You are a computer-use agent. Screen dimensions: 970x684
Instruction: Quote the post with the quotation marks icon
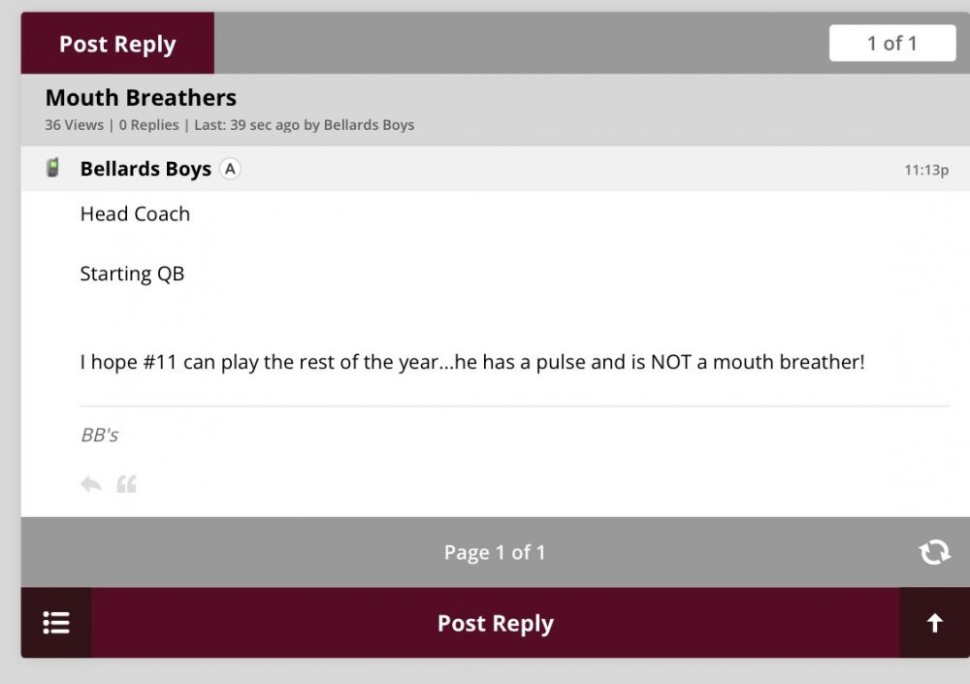(x=126, y=483)
